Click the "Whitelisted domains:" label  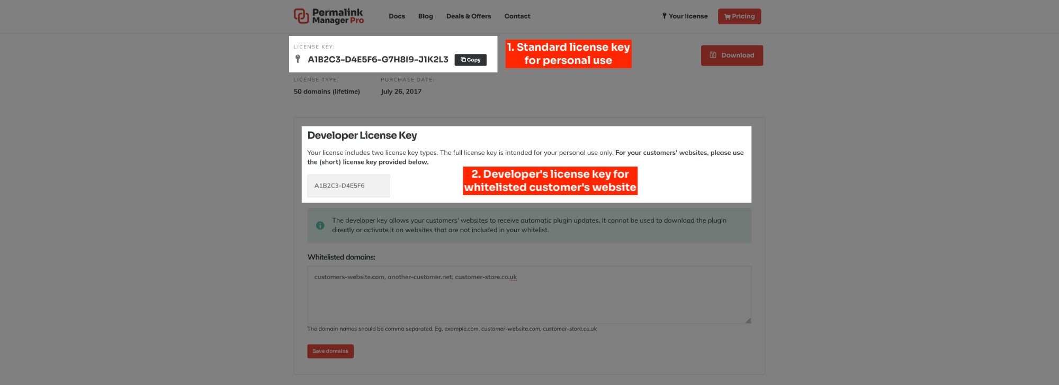[x=341, y=257]
